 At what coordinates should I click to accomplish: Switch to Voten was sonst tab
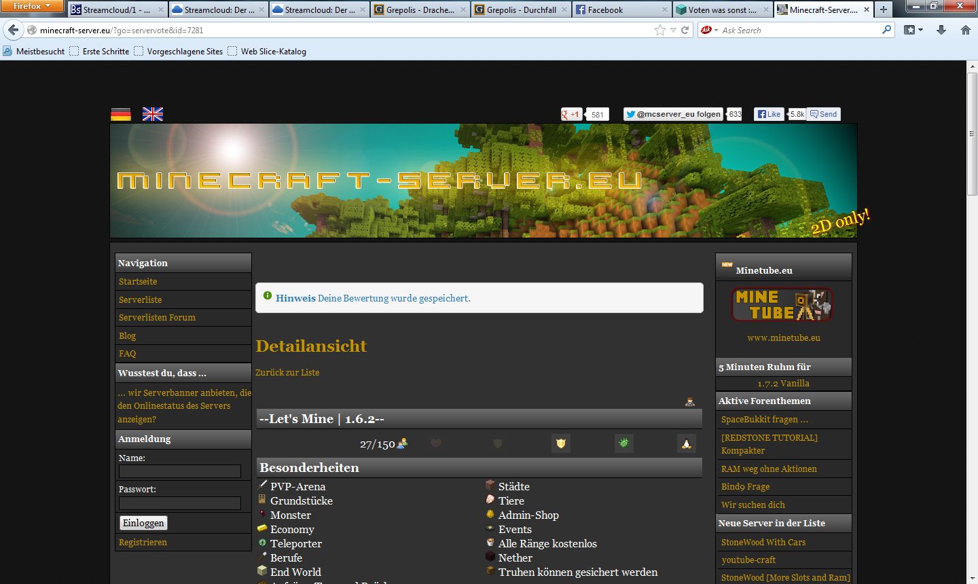721,10
